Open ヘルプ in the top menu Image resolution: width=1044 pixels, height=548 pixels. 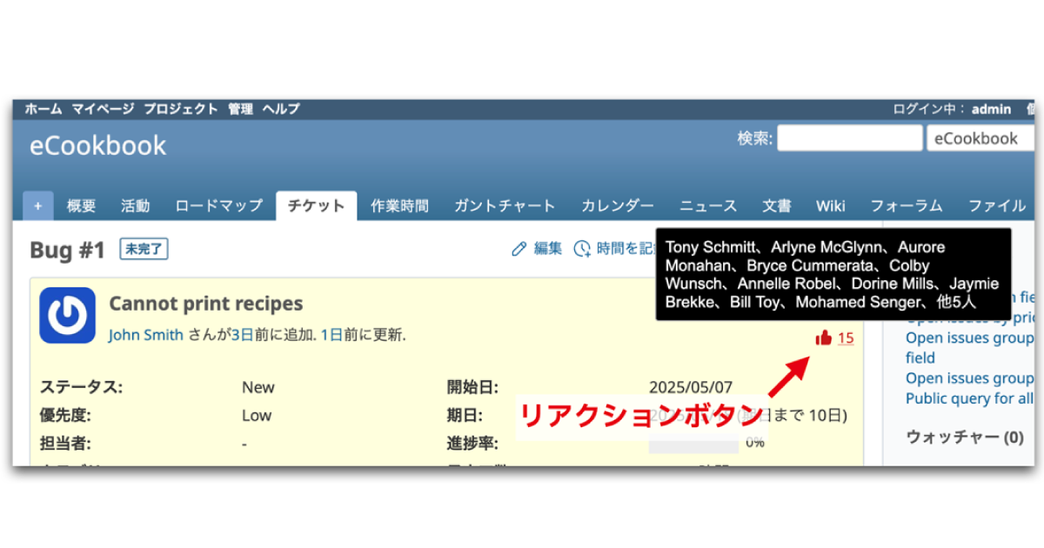(x=281, y=109)
